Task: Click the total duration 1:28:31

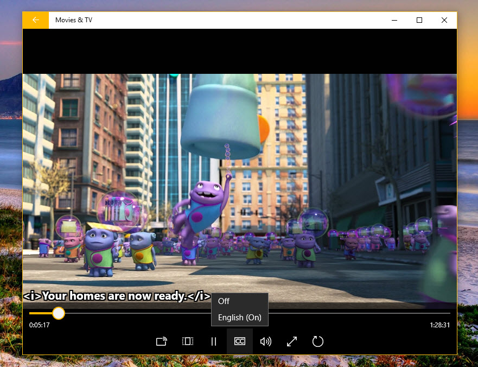Action: 439,325
